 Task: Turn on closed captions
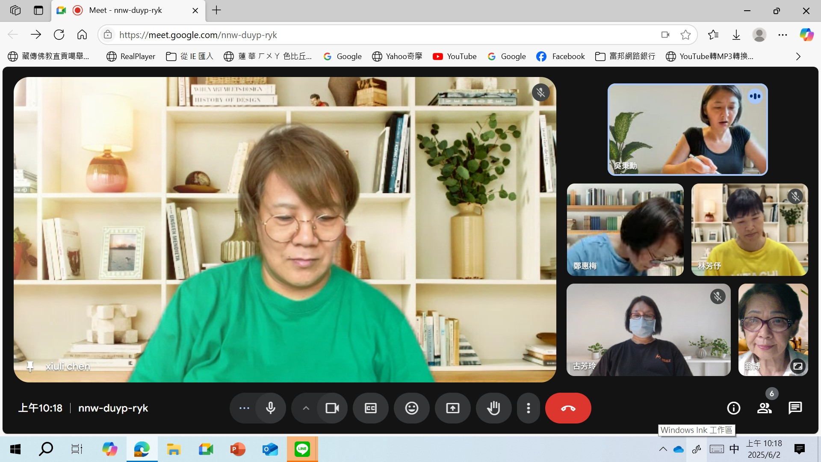(x=370, y=408)
